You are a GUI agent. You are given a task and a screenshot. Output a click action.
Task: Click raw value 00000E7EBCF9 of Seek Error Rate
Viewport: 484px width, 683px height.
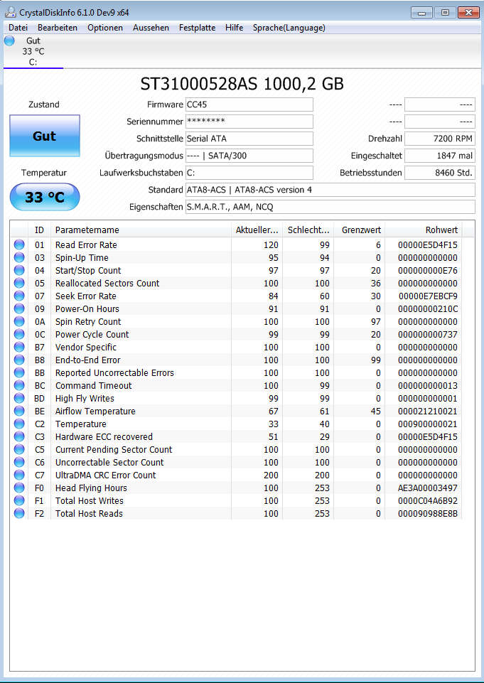[428, 296]
